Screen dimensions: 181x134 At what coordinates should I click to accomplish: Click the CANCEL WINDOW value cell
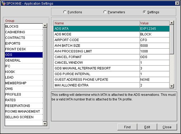point(155,63)
